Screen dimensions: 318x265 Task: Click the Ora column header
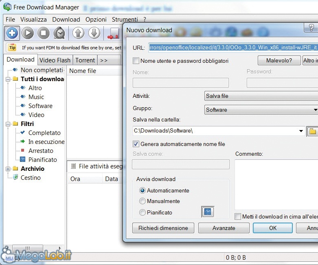tap(85, 179)
